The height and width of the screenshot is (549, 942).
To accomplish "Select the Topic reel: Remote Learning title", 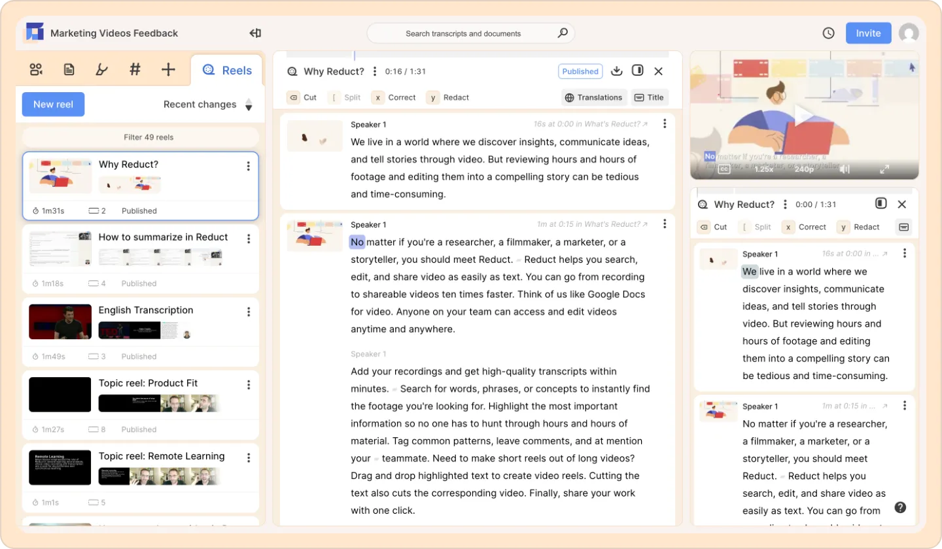I will [x=162, y=456].
